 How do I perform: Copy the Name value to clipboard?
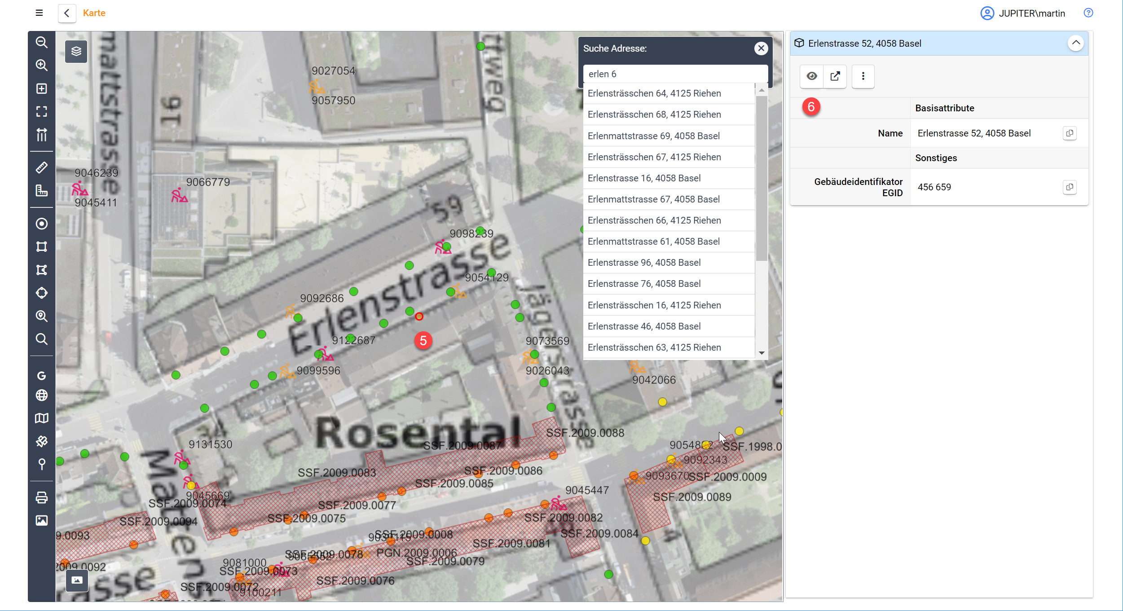[1070, 133]
